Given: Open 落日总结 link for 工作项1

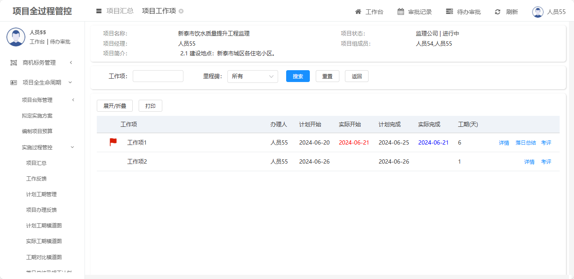Looking at the screenshot, I should coord(525,143).
